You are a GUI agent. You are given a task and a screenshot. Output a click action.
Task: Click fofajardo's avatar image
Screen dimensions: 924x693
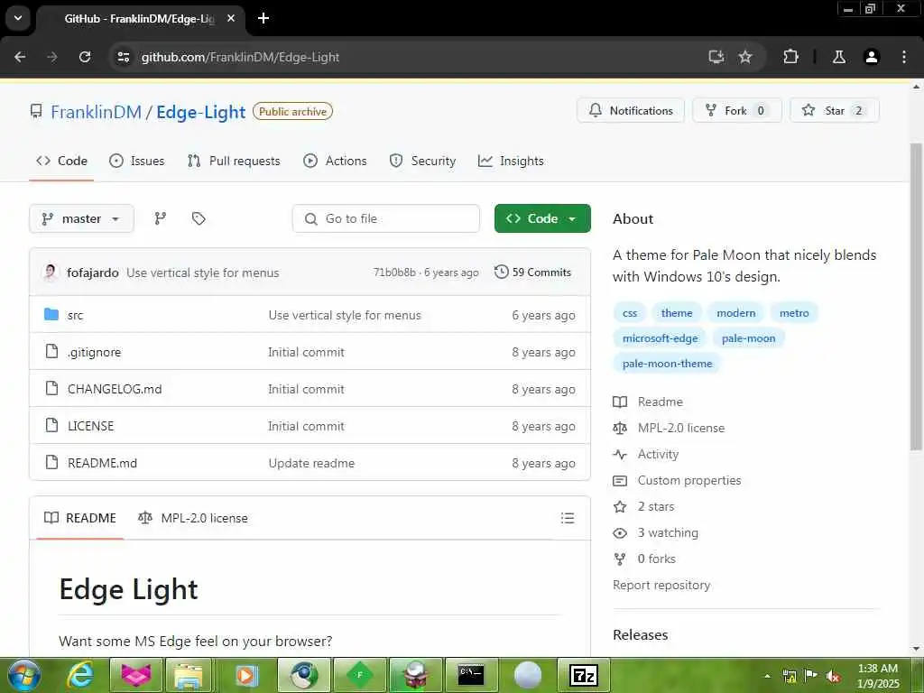(51, 273)
